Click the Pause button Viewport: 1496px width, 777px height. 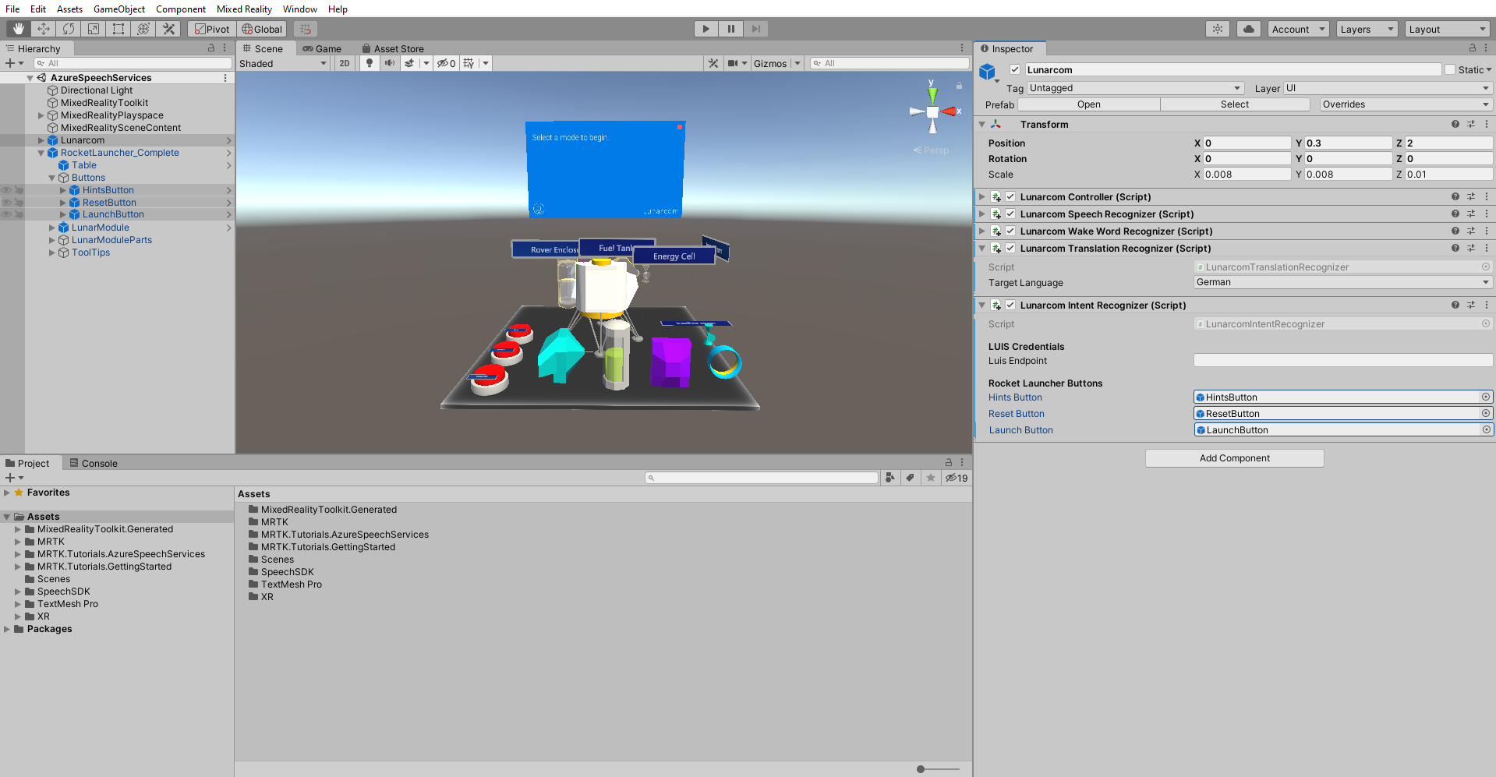[730, 29]
